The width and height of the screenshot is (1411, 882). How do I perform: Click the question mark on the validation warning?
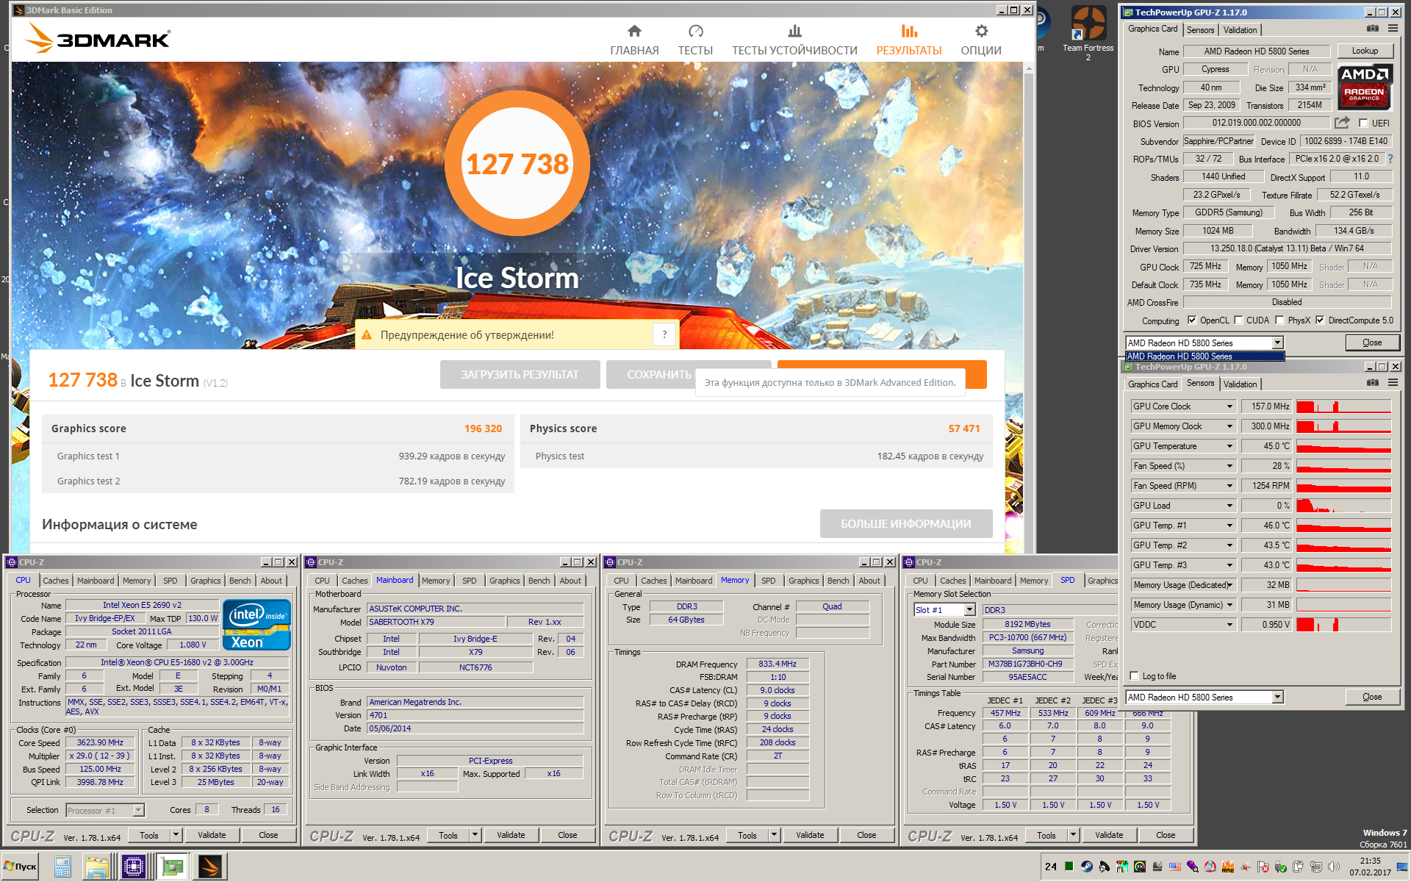pyautogui.click(x=664, y=334)
